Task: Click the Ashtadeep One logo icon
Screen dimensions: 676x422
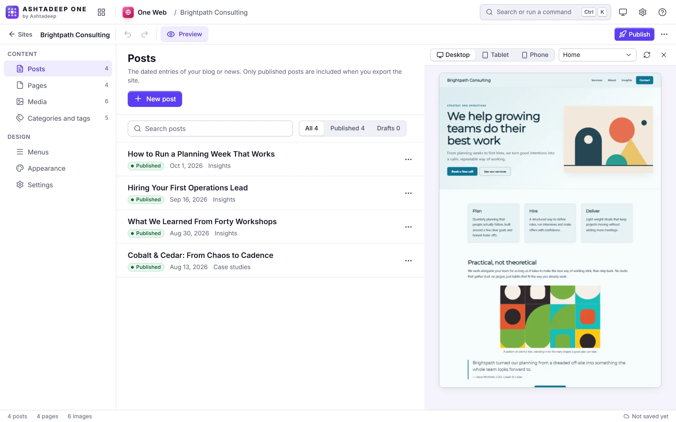Action: point(12,12)
